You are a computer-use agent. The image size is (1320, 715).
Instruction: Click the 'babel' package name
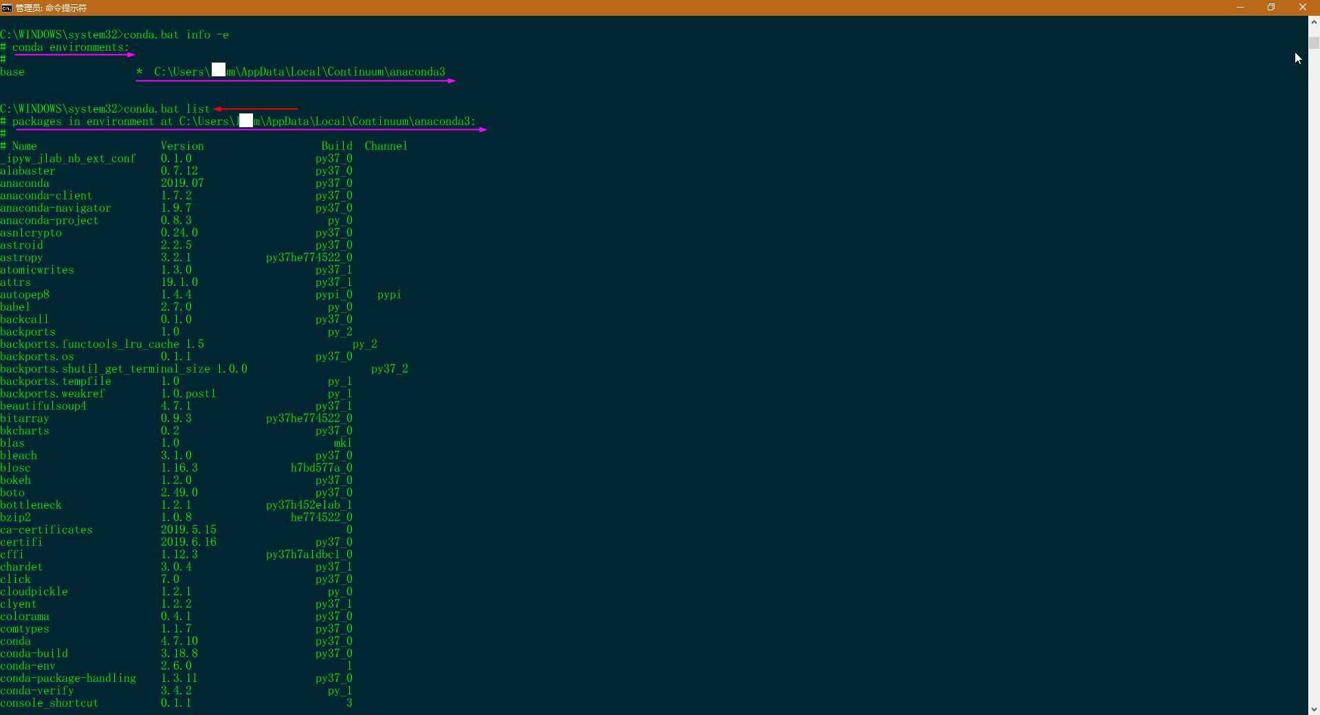pyautogui.click(x=15, y=307)
